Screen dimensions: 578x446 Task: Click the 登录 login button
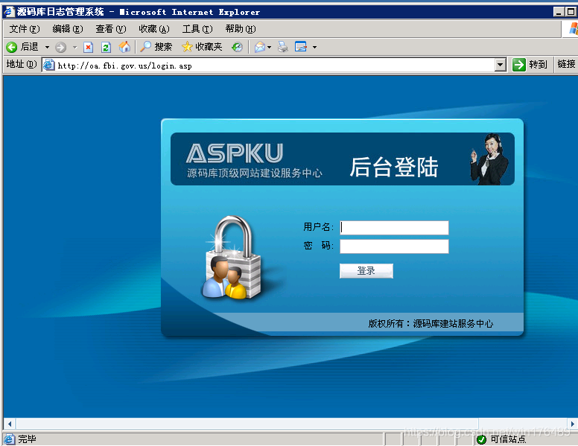pyautogui.click(x=366, y=271)
